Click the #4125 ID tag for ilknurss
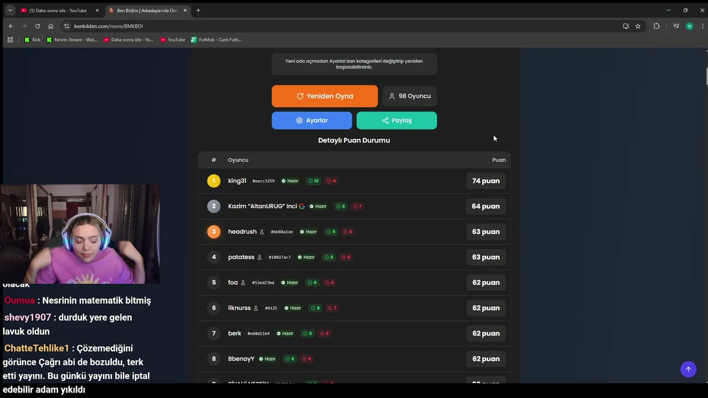This screenshot has height=398, width=708. click(x=271, y=308)
